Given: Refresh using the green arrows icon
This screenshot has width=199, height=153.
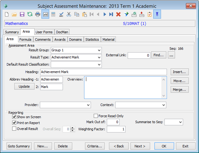Looking at the screenshot, I should (30, 14).
